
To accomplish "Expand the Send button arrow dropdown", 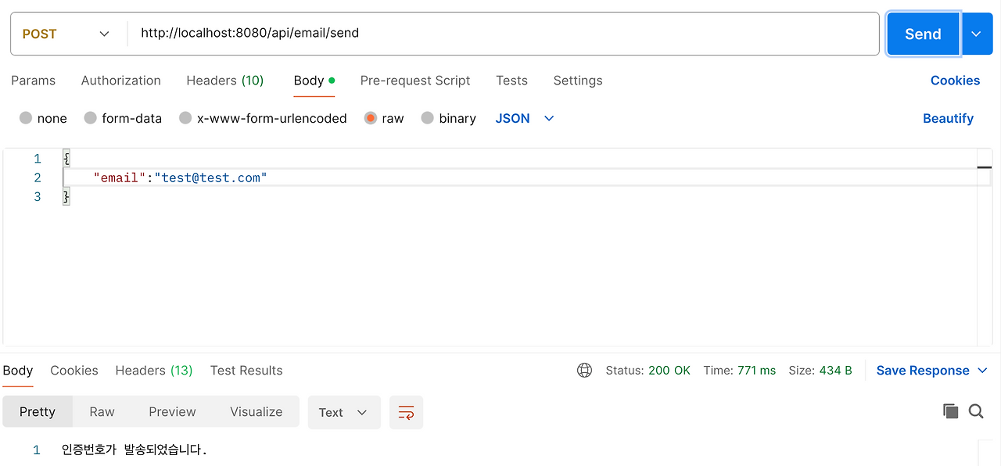I will [x=976, y=34].
